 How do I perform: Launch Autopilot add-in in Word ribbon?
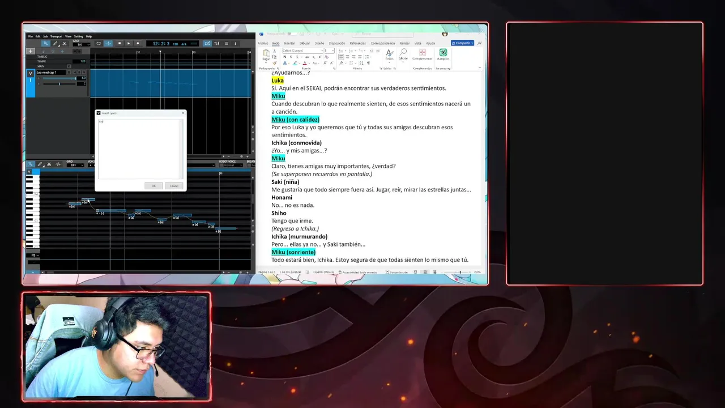443,54
